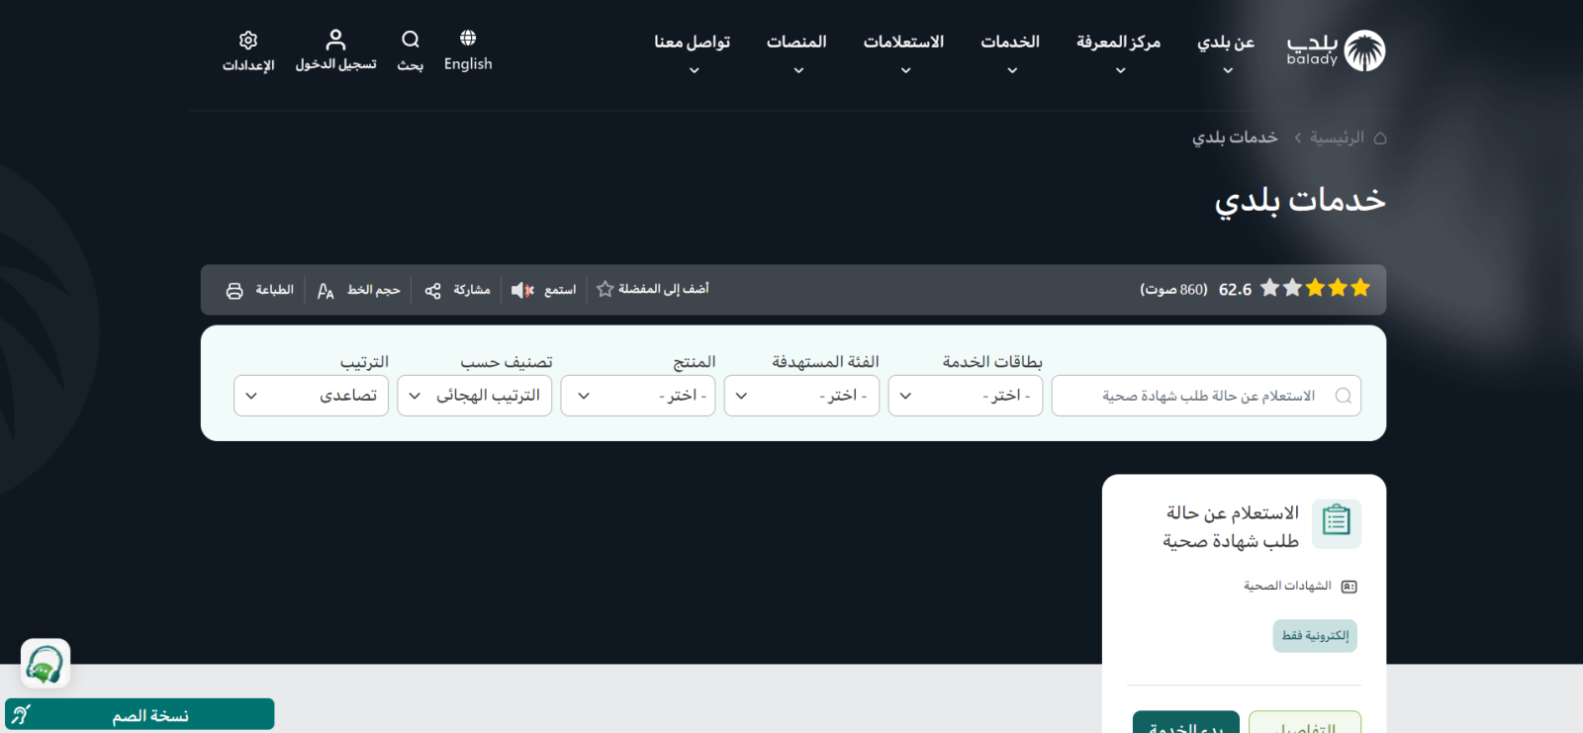Viewport: 1583px width, 733px height.
Task: Click the الرئيسية breadcrumb link
Action: click(1337, 137)
